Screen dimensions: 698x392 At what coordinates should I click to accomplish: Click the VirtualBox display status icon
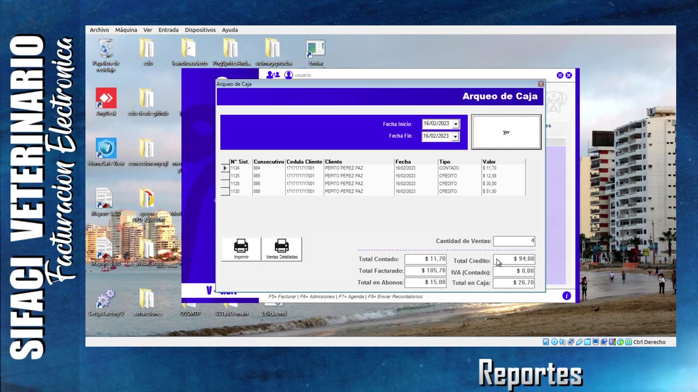(595, 342)
